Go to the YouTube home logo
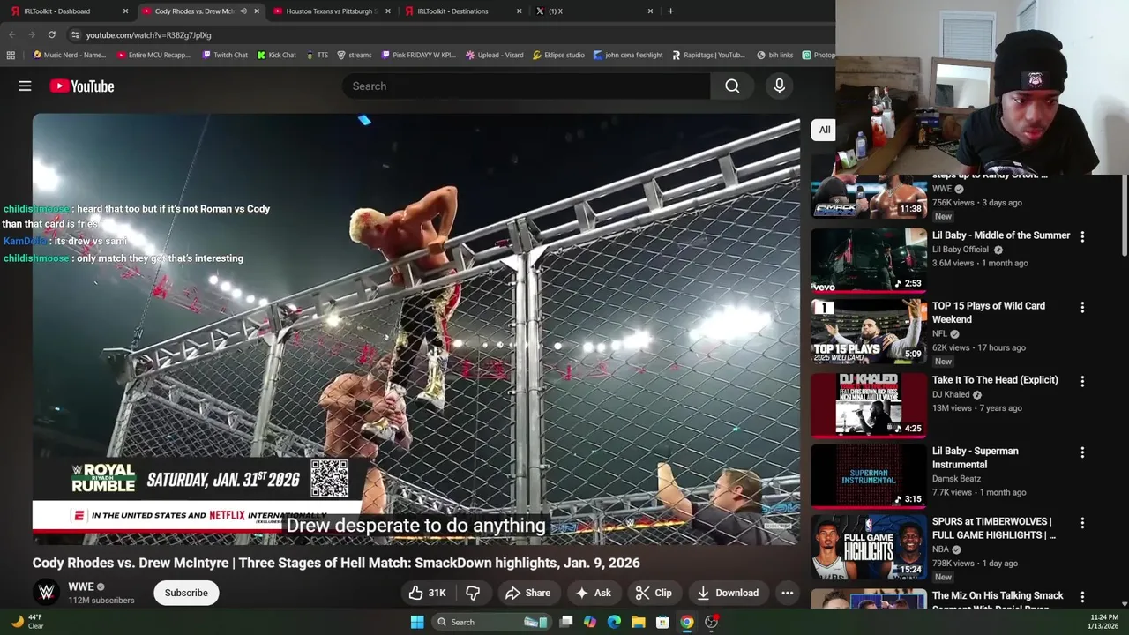Image resolution: width=1129 pixels, height=635 pixels. [82, 86]
